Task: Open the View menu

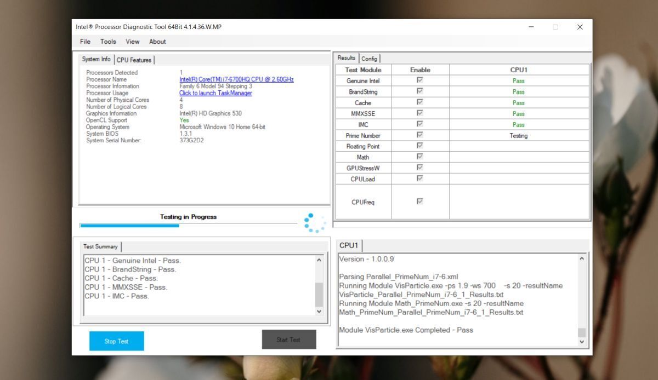Action: click(x=132, y=42)
